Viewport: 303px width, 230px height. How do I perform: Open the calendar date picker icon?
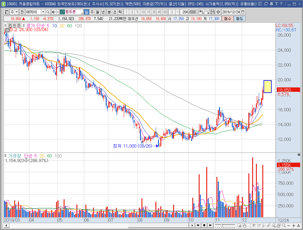(x=243, y=12)
